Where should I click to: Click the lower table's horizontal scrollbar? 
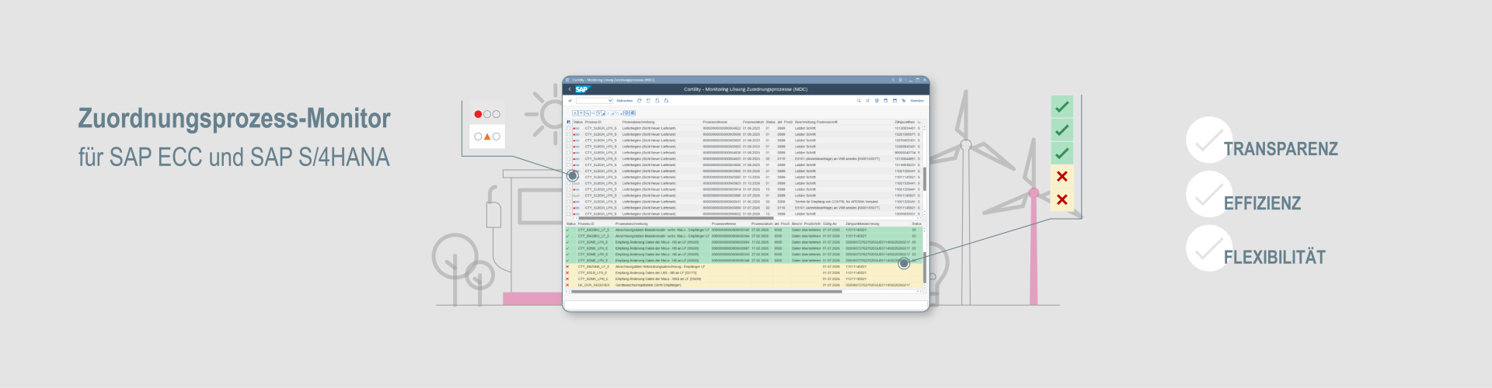(705, 291)
